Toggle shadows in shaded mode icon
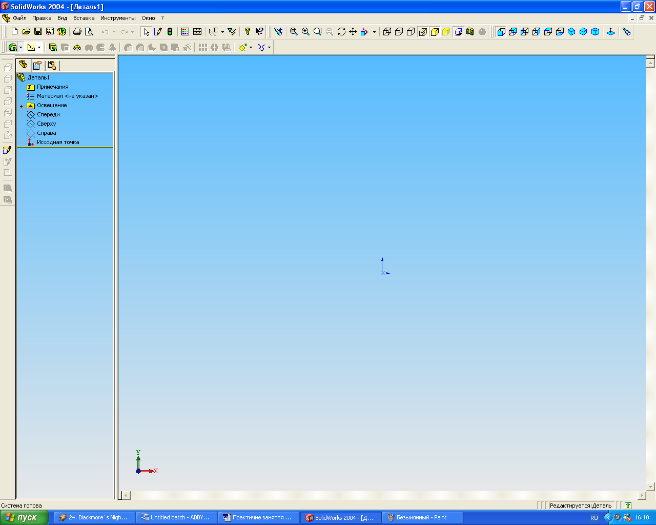 [x=458, y=32]
